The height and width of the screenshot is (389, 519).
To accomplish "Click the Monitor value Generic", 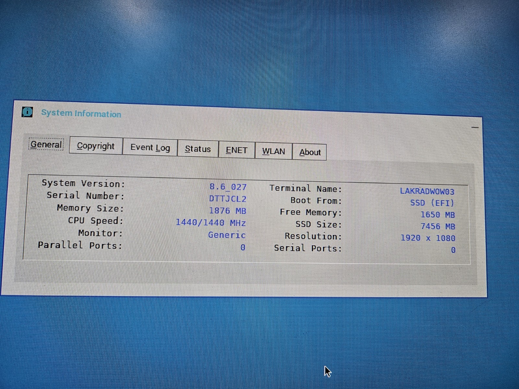I will coord(227,235).
